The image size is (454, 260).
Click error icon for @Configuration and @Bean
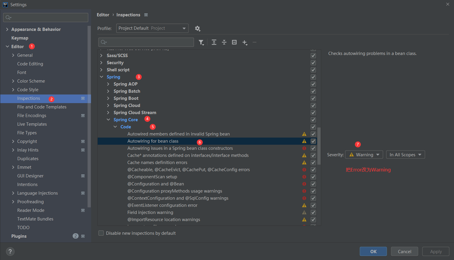point(304,184)
